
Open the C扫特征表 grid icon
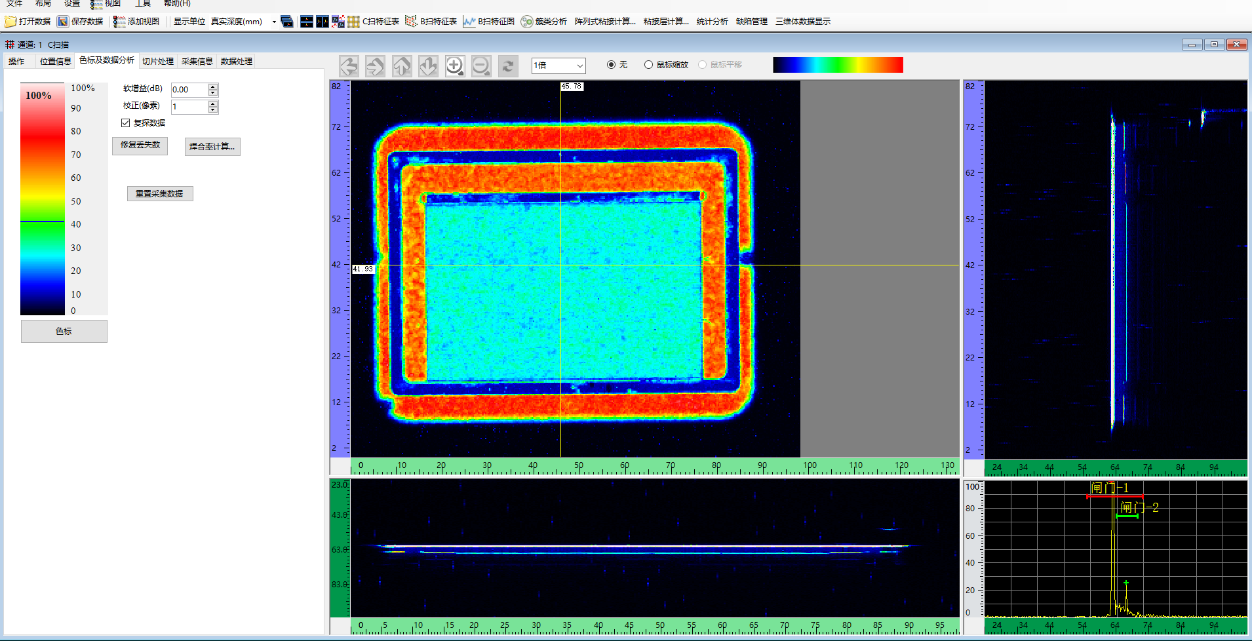point(353,22)
